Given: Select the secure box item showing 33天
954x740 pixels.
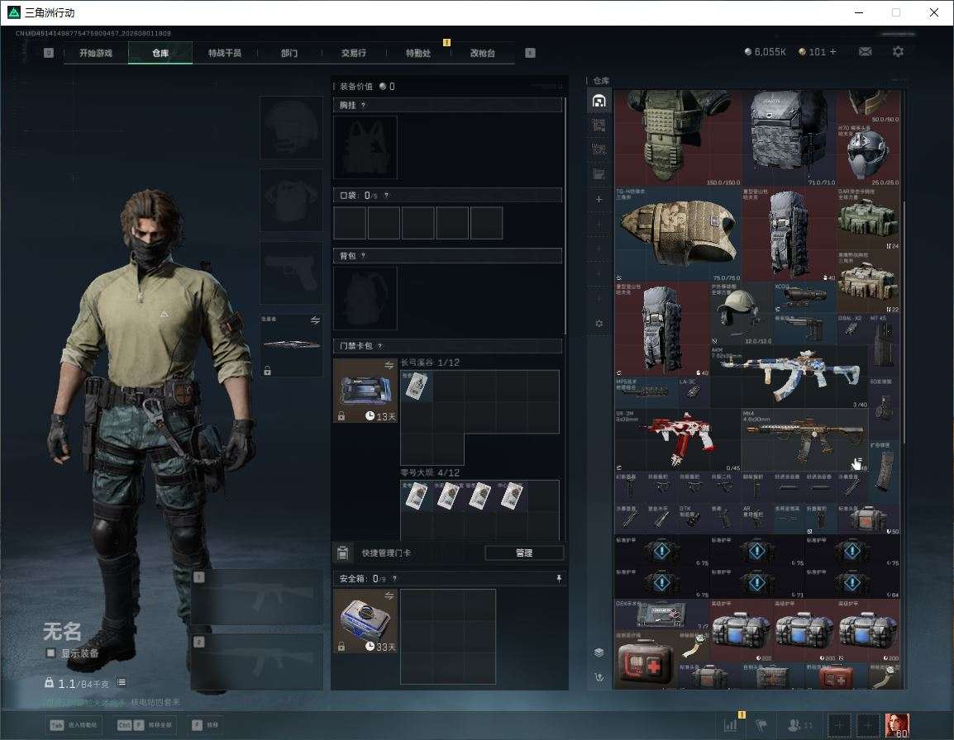Looking at the screenshot, I should tap(365, 621).
